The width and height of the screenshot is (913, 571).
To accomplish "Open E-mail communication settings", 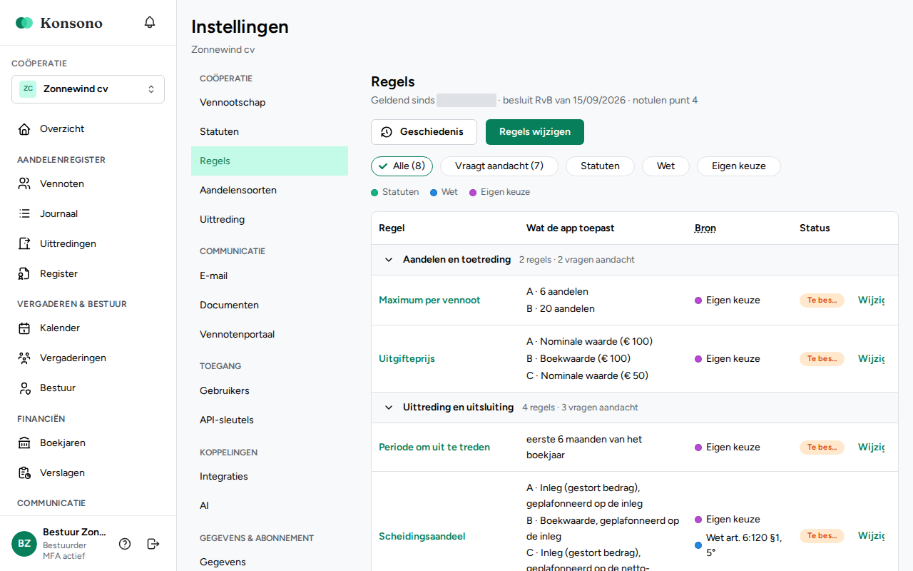I will coord(270,276).
